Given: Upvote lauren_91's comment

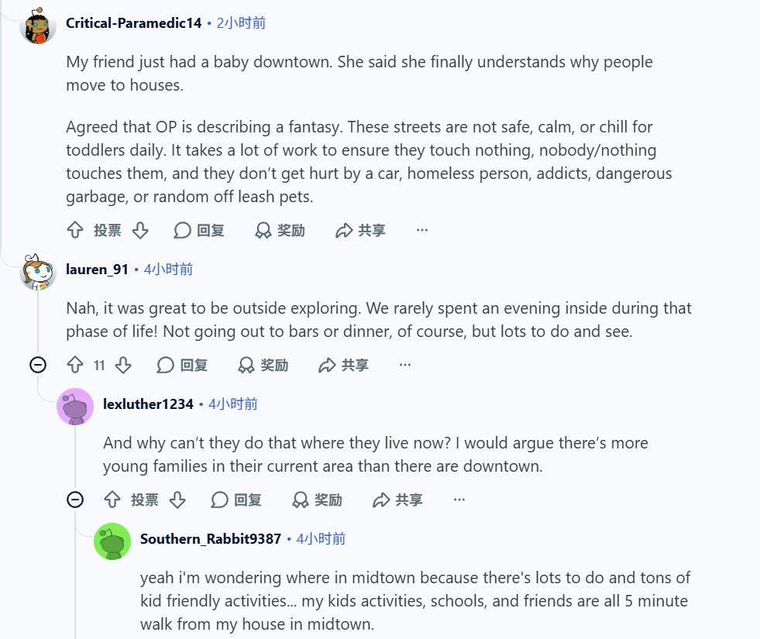Looking at the screenshot, I should tap(75, 365).
